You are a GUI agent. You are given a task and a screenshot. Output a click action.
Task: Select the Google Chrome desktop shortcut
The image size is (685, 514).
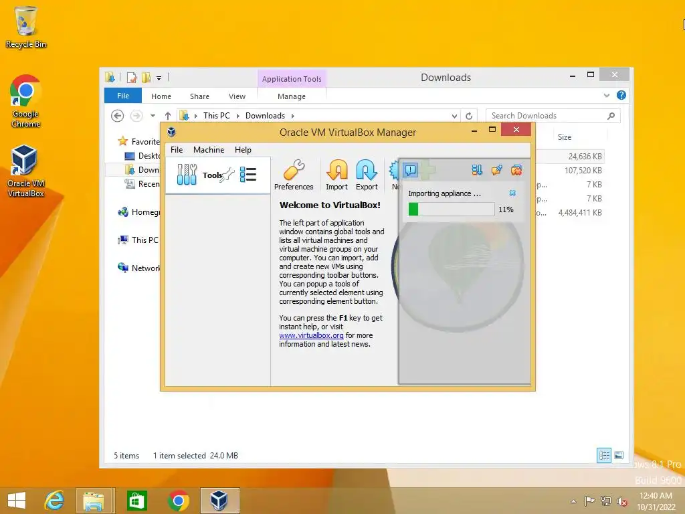point(26,101)
